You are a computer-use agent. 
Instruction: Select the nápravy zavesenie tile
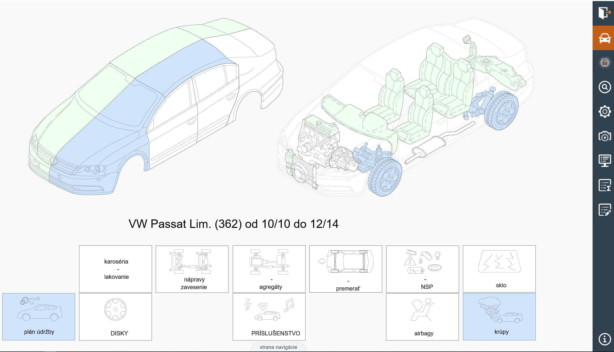pyautogui.click(x=192, y=269)
